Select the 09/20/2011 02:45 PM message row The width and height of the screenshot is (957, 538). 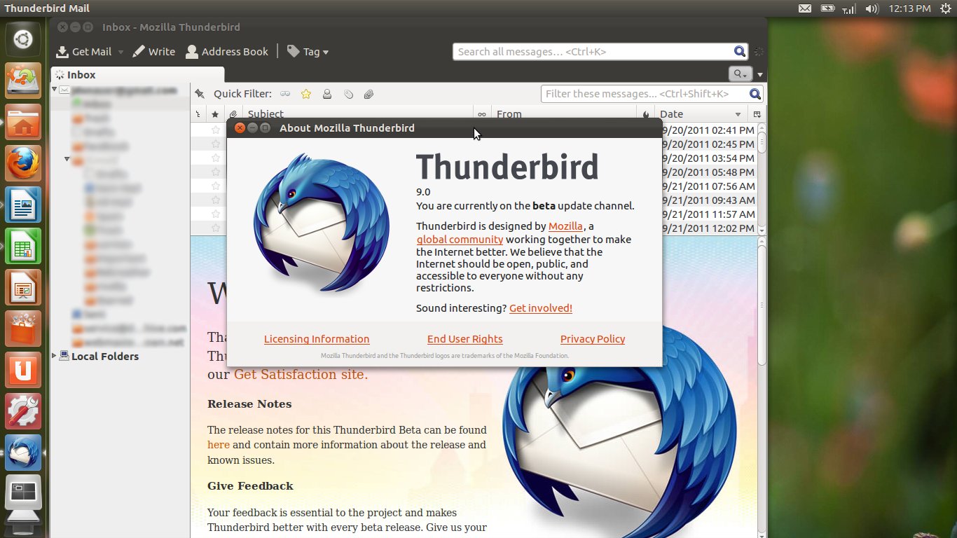474,144
